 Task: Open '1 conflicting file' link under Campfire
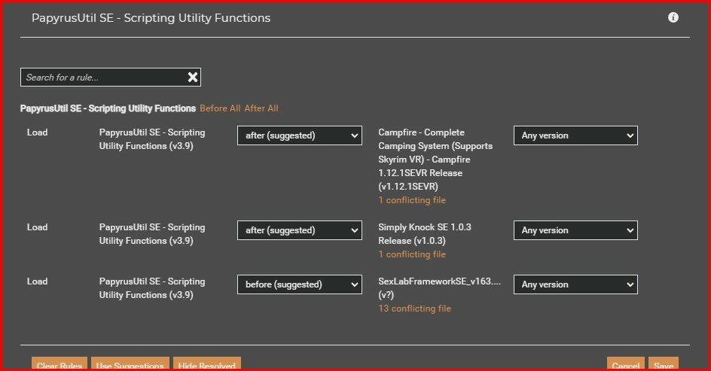[x=412, y=199]
